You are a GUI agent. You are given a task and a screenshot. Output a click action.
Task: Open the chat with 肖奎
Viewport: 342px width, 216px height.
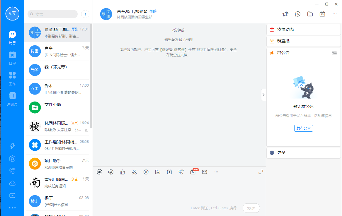pyautogui.click(x=58, y=52)
